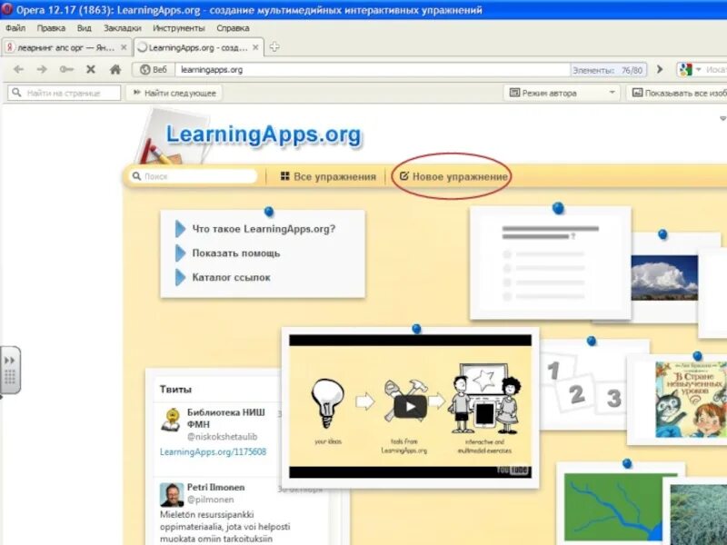Expand the side panel toggle handle
The image size is (727, 545).
(10, 370)
